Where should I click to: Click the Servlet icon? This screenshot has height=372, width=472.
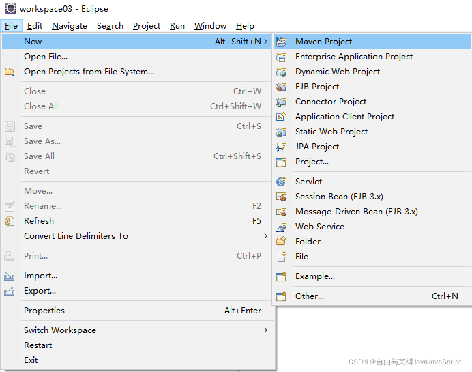click(281, 182)
